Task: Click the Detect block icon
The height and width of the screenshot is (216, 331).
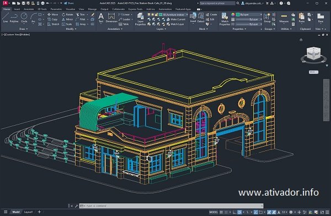Action: [201, 18]
